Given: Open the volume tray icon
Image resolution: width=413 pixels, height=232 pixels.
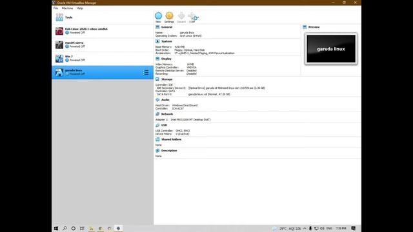Looking at the screenshot, I should (x=322, y=228).
